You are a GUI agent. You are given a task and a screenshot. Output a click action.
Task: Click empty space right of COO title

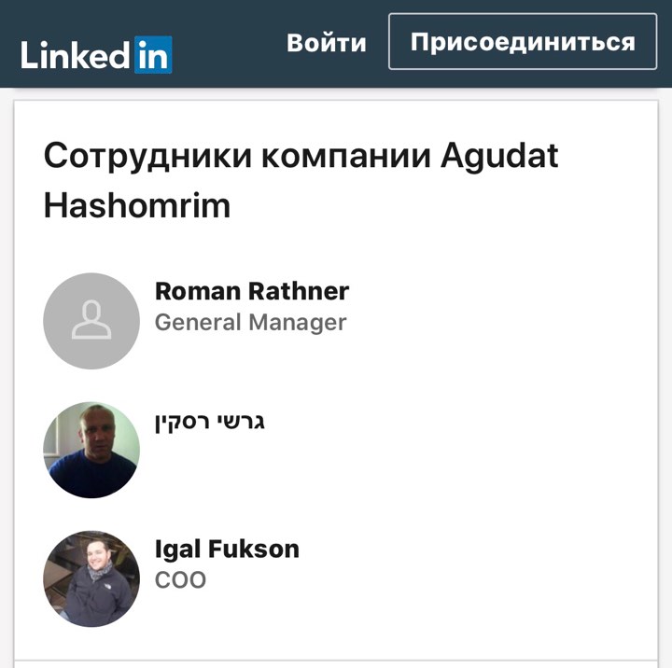(x=428, y=579)
